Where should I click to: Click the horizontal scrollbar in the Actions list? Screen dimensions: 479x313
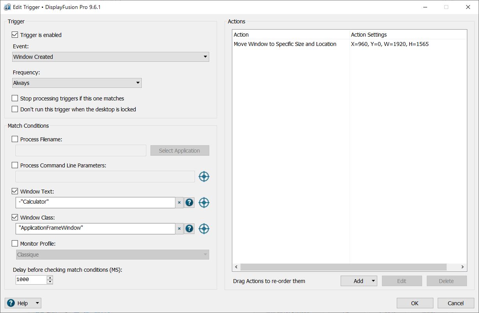click(343, 267)
